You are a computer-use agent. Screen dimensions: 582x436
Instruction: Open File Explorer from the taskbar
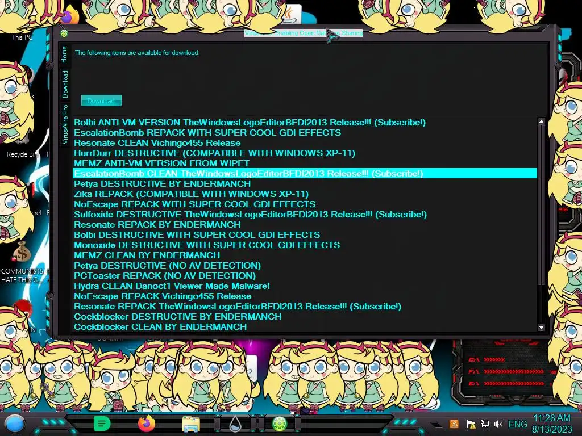click(191, 425)
